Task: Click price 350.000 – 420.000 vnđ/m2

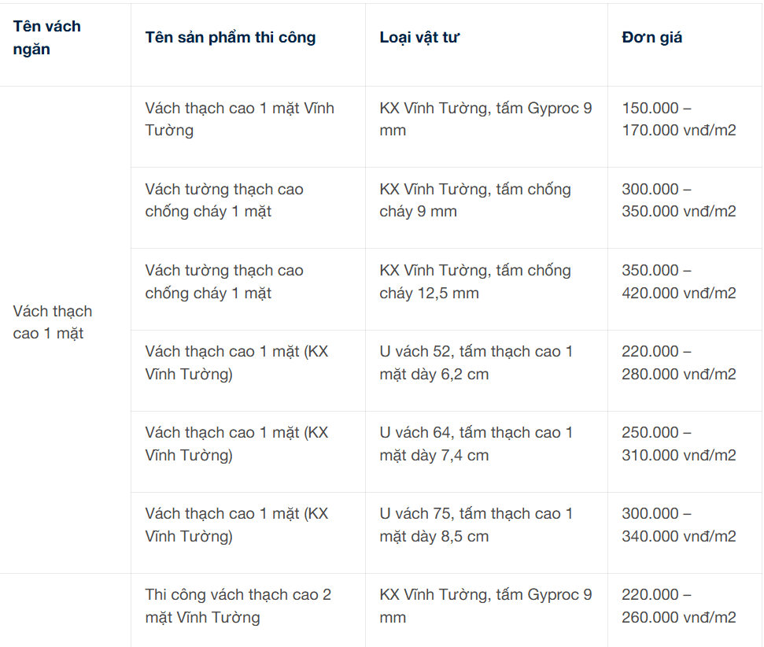Action: pyautogui.click(x=678, y=282)
